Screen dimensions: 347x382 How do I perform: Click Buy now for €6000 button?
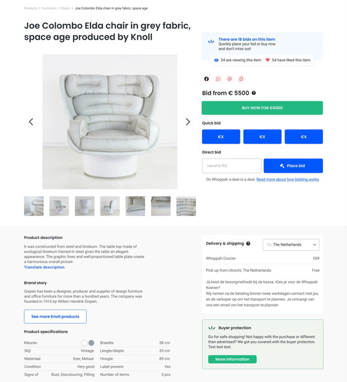click(x=262, y=108)
